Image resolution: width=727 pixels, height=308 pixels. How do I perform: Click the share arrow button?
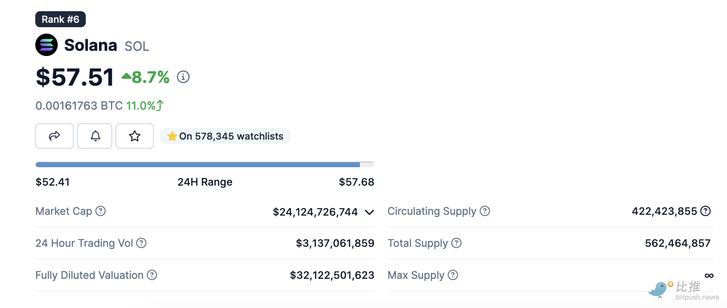(x=55, y=136)
